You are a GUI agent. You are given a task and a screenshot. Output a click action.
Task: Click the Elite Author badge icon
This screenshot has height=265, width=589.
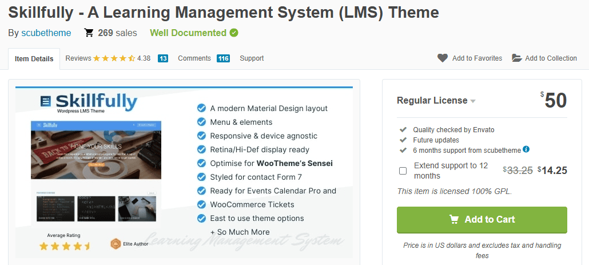pyautogui.click(x=116, y=244)
